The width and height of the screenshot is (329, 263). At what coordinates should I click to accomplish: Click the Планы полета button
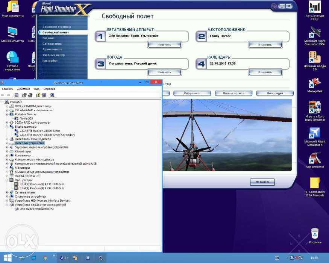tap(233, 93)
